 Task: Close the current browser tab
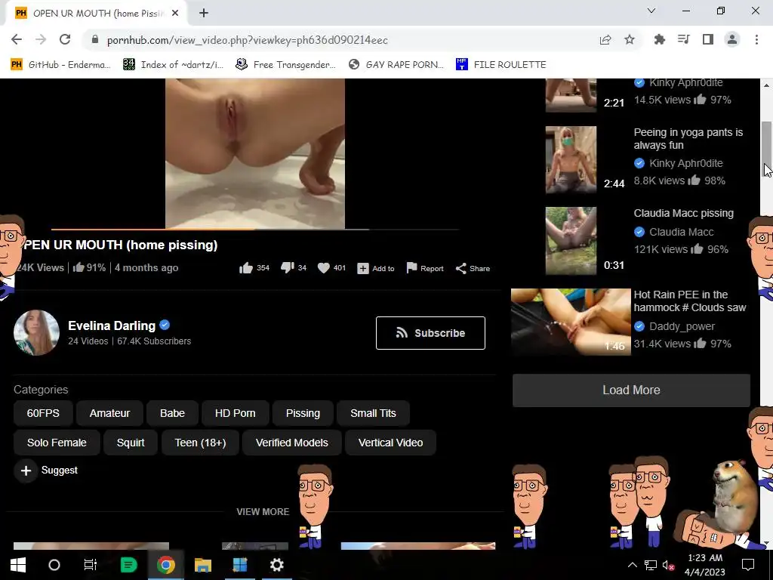(x=175, y=14)
